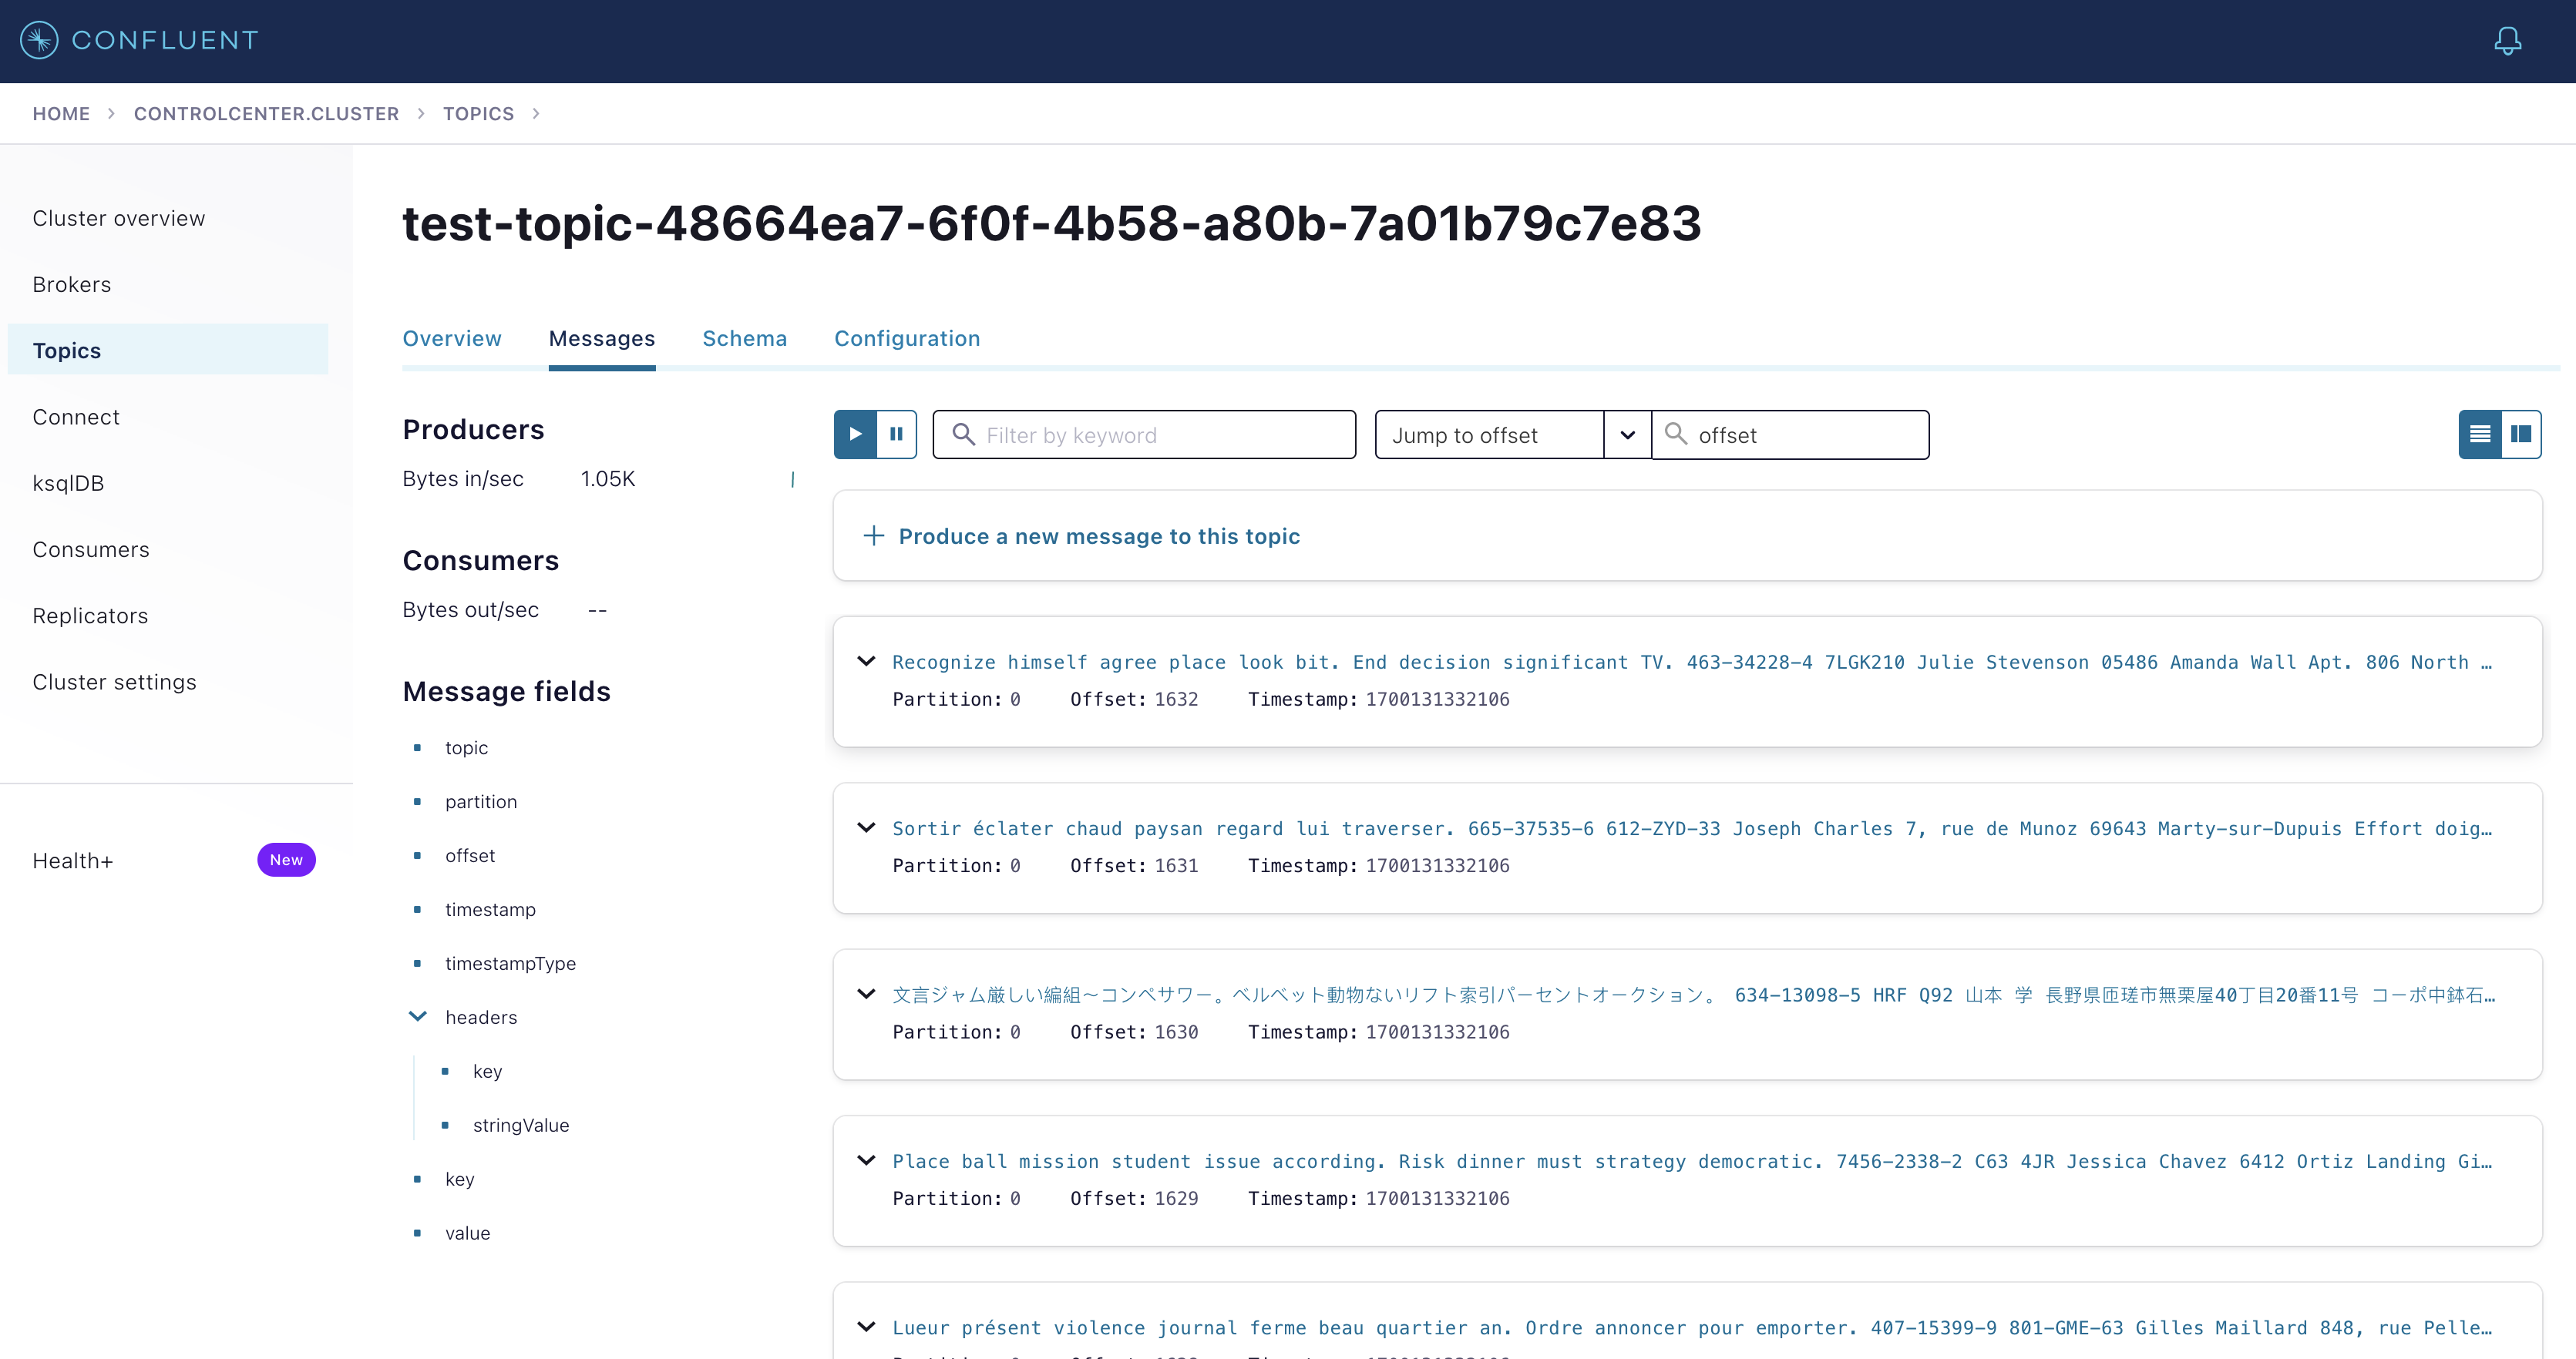The width and height of the screenshot is (2576, 1359).
Task: Switch to the Configuration tab
Action: tap(908, 337)
